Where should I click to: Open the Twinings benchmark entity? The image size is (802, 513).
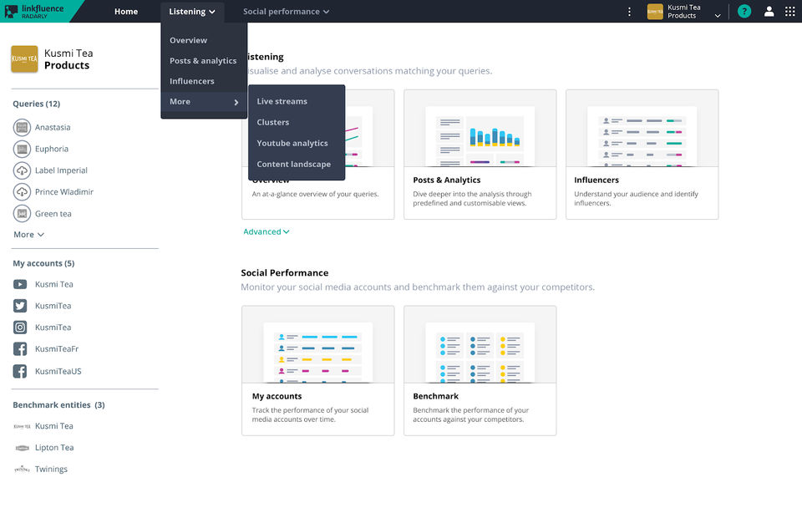(51, 469)
